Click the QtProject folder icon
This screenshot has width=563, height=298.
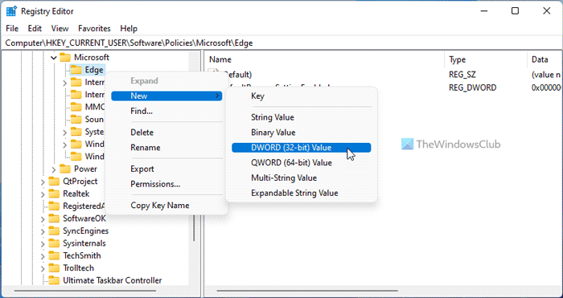pos(54,181)
